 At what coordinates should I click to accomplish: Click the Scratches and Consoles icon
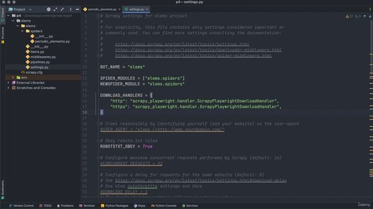[x=14, y=88]
